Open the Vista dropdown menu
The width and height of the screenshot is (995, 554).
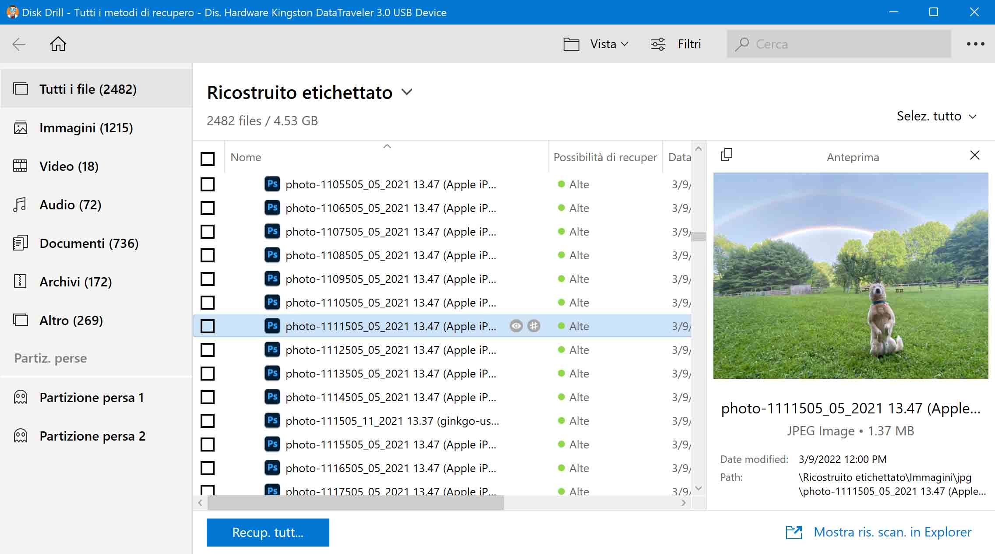[609, 44]
